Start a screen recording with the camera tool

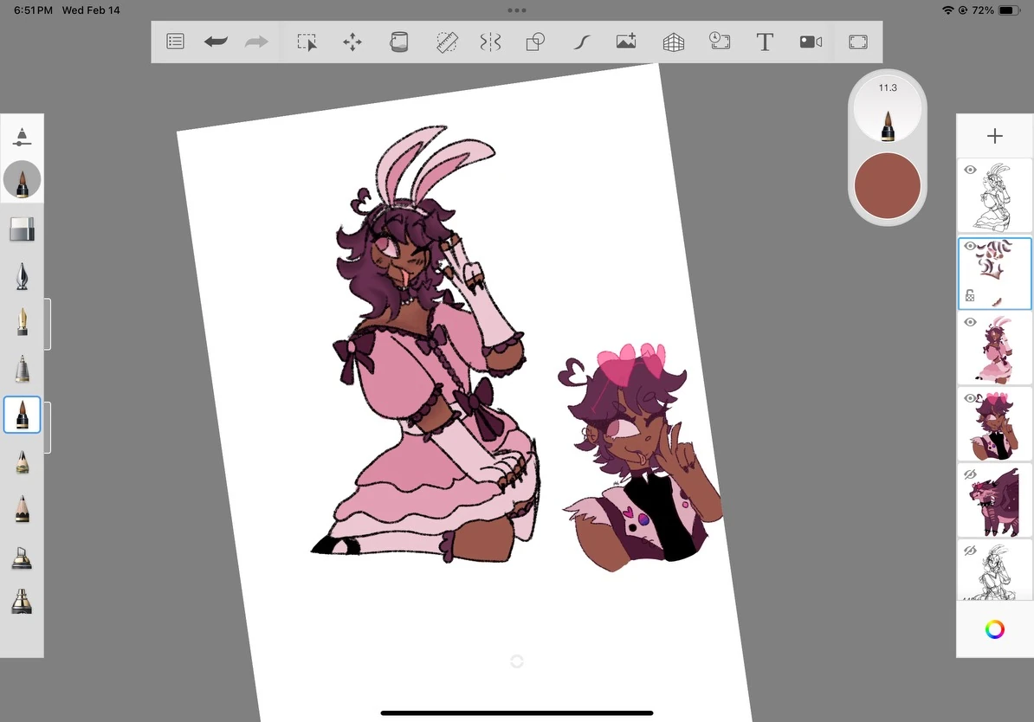(x=811, y=41)
